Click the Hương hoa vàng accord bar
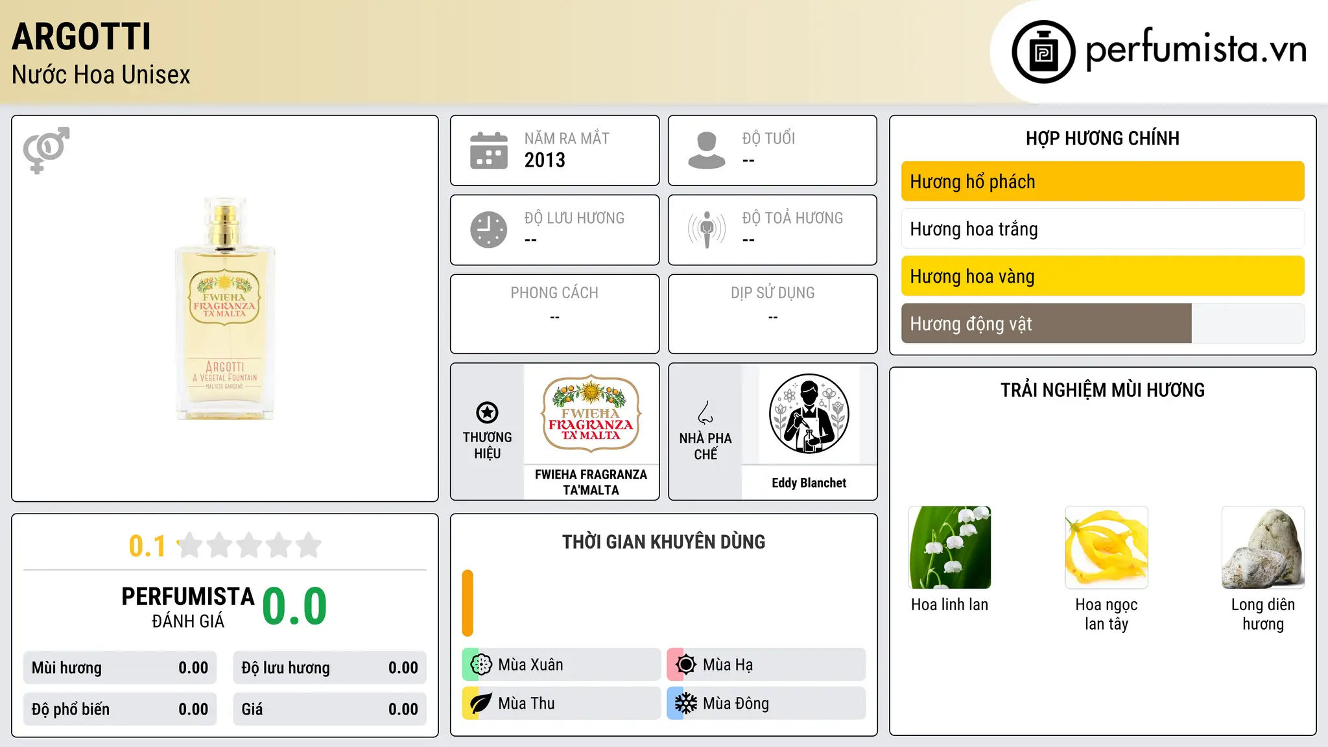The height and width of the screenshot is (747, 1328). coord(1102,276)
